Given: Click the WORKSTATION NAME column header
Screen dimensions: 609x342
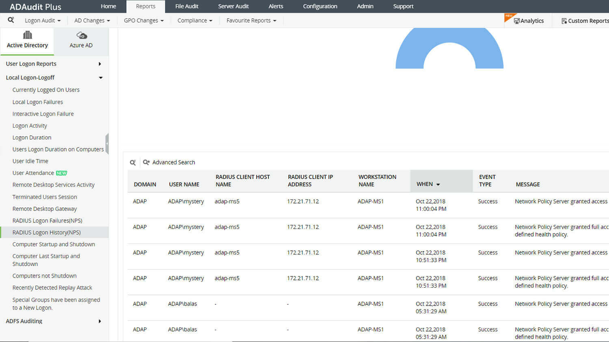Looking at the screenshot, I should click(x=377, y=181).
